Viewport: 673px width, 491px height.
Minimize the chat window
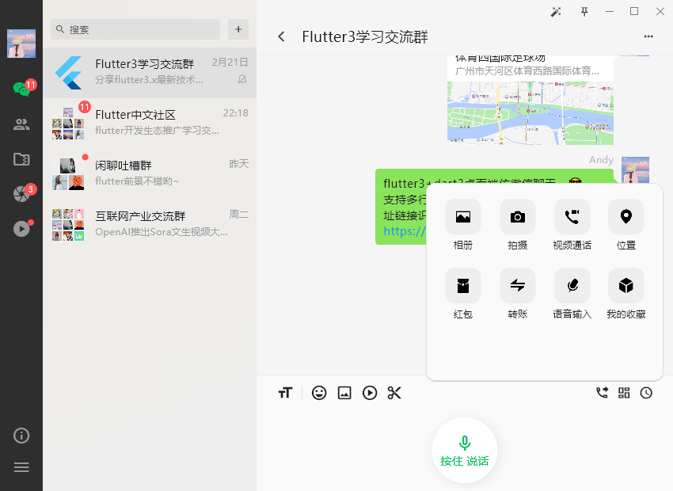(x=610, y=12)
